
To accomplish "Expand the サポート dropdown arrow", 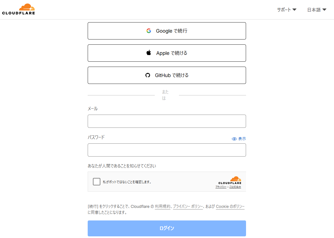I will coord(294,10).
